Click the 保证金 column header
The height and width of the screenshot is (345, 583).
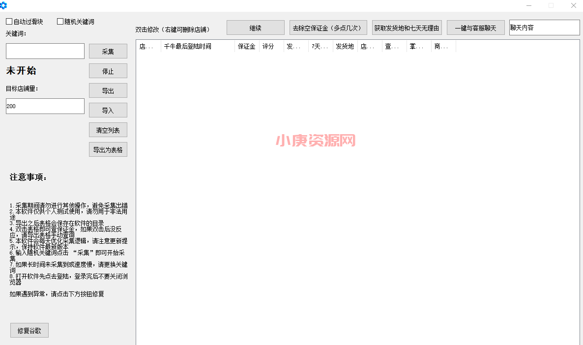pyautogui.click(x=246, y=46)
